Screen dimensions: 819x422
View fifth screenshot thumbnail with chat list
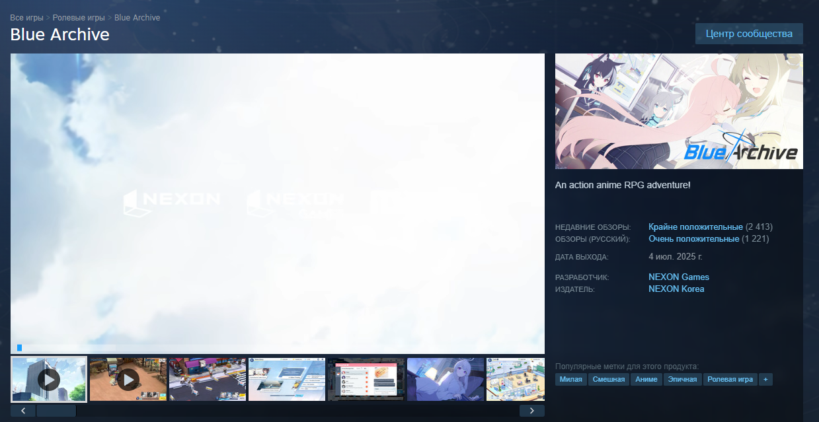366,379
